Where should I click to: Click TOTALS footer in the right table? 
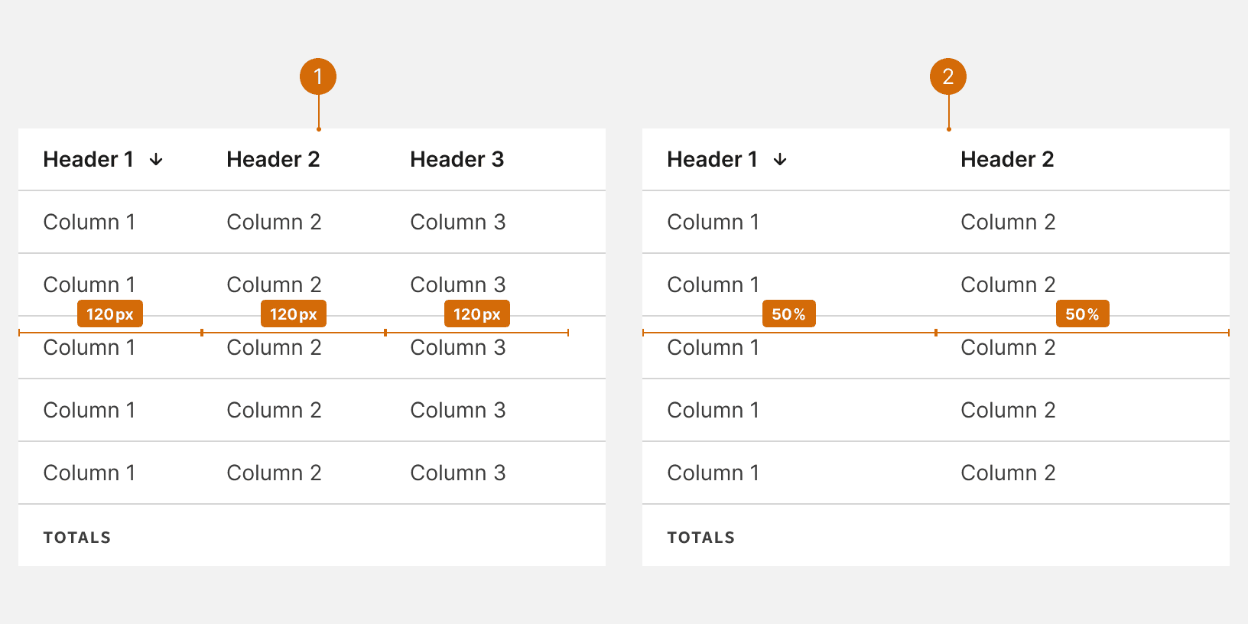[700, 537]
